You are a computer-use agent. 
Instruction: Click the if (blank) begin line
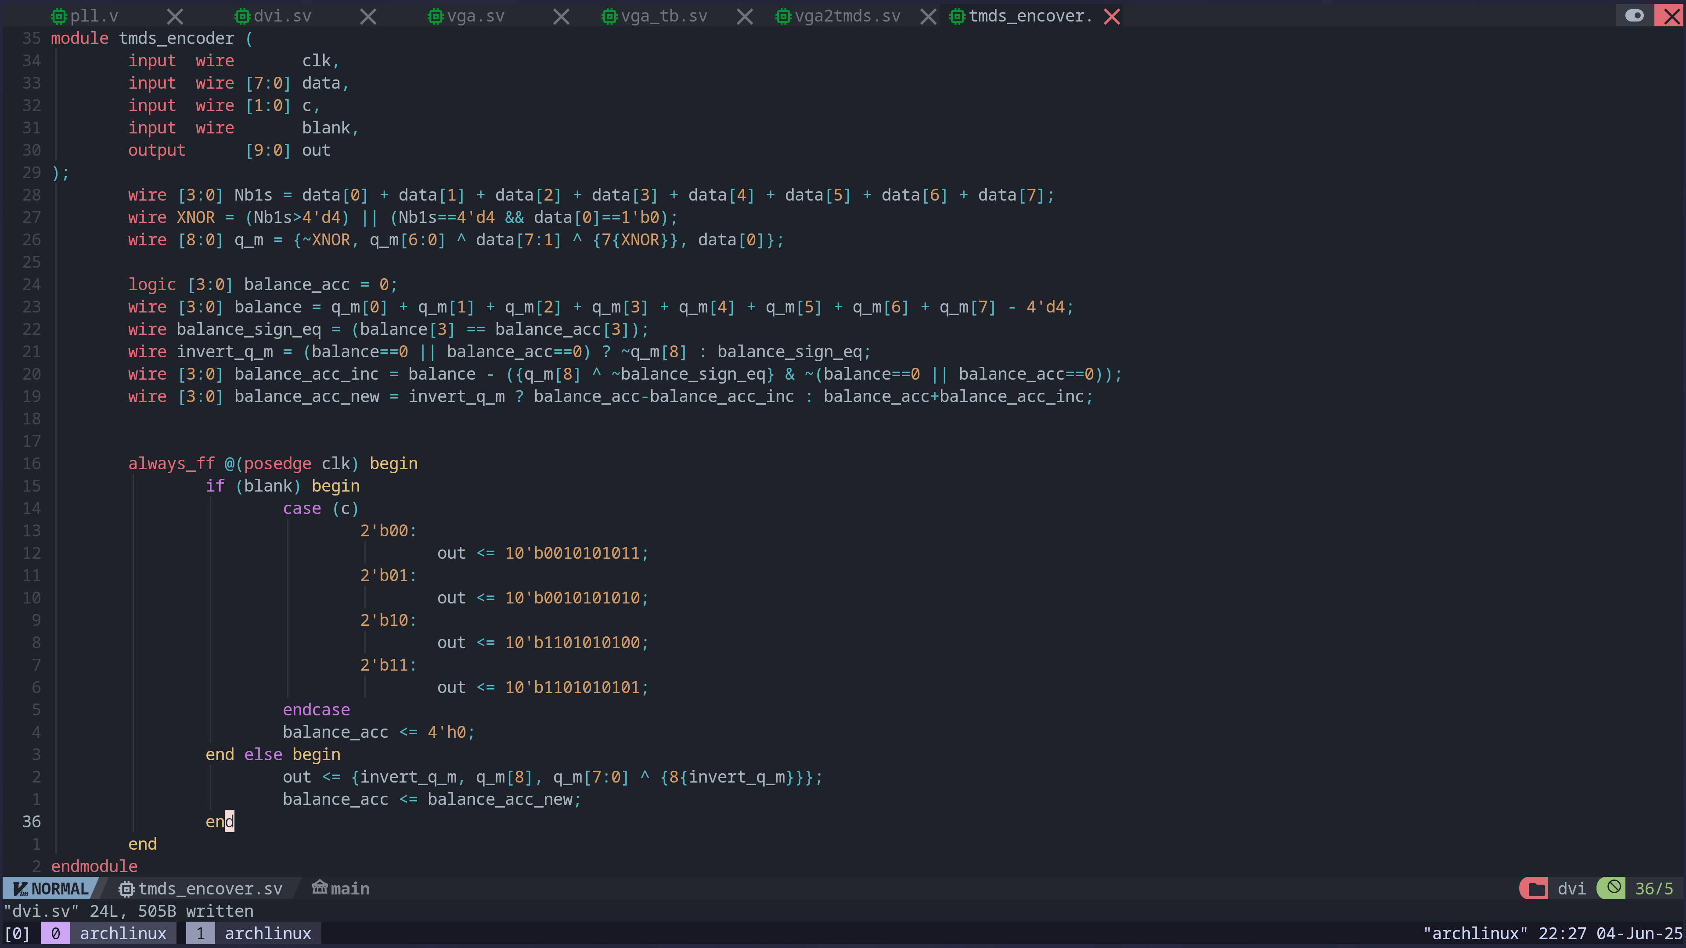[x=283, y=486]
